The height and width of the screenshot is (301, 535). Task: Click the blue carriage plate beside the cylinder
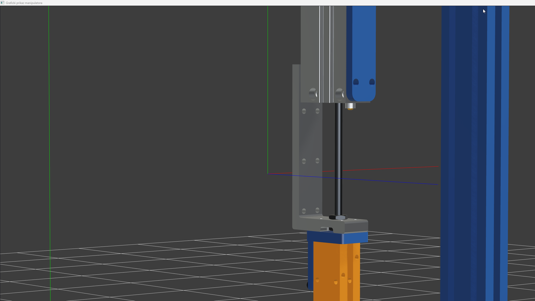(361, 54)
